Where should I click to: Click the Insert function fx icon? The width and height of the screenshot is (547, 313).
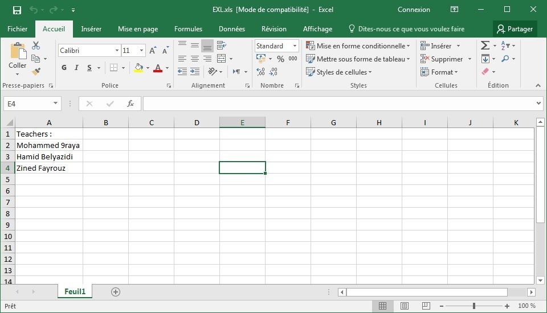coord(130,104)
